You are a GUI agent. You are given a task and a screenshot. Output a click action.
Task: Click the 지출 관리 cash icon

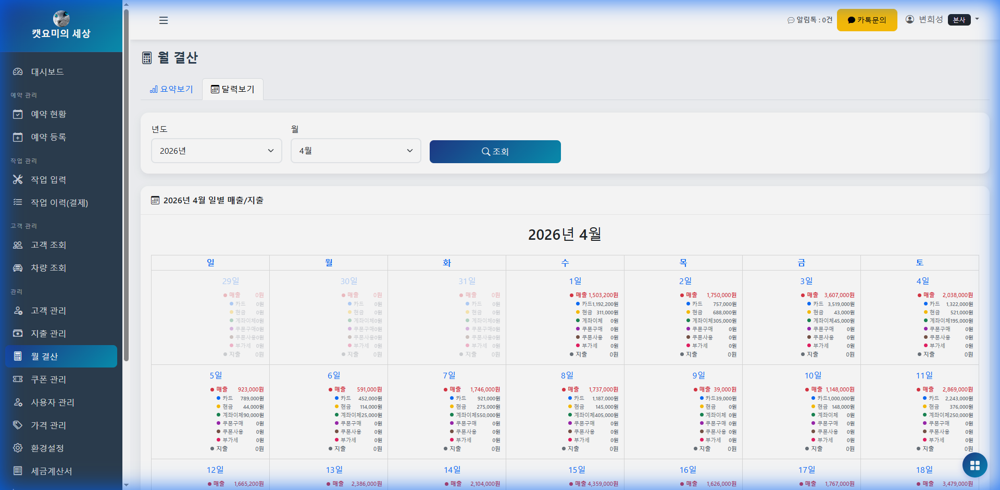coord(18,334)
